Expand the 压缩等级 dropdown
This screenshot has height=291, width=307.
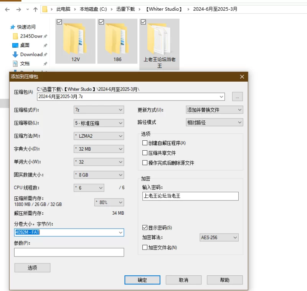[x=99, y=123]
